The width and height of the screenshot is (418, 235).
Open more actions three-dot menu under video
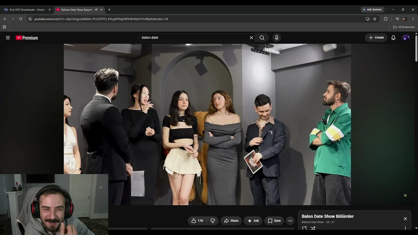point(290,221)
